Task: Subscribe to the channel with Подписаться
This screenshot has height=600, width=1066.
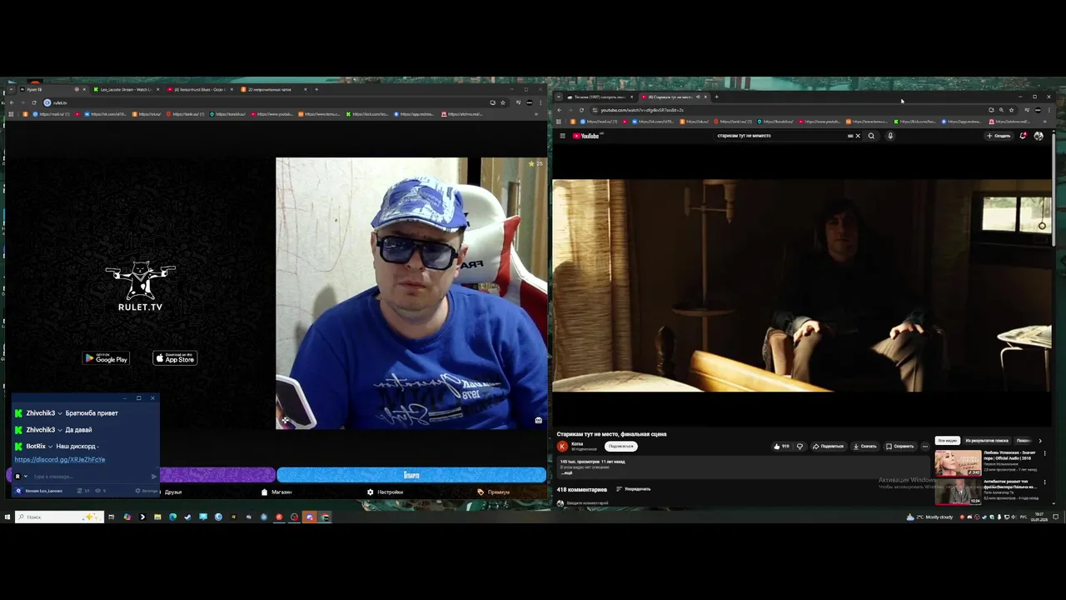Action: [x=620, y=446]
